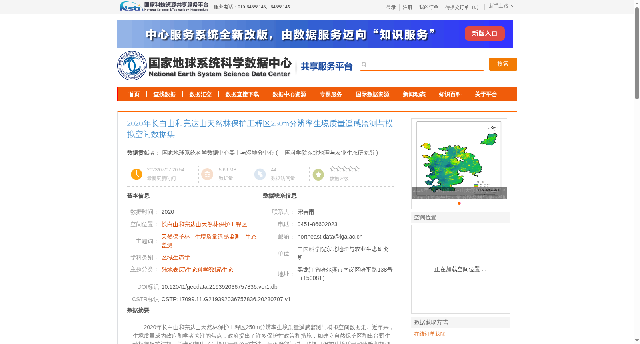Screen dimensions: 640x344
Task: Focus the dataset search input field
Action: tap(422, 64)
